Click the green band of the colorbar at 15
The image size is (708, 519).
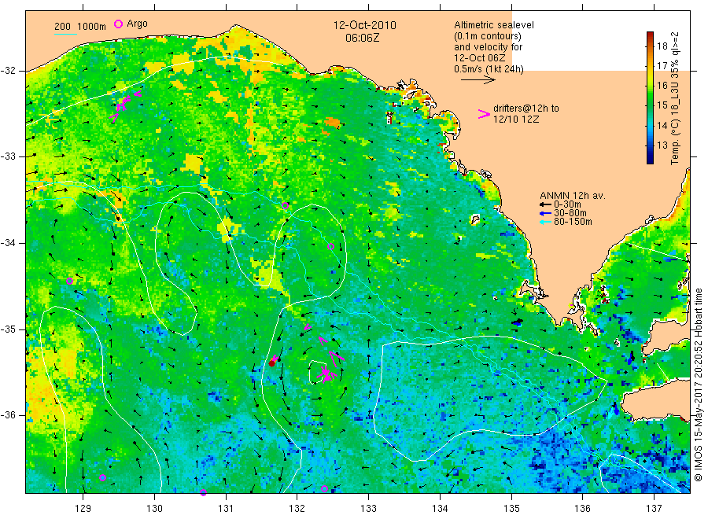pos(651,105)
